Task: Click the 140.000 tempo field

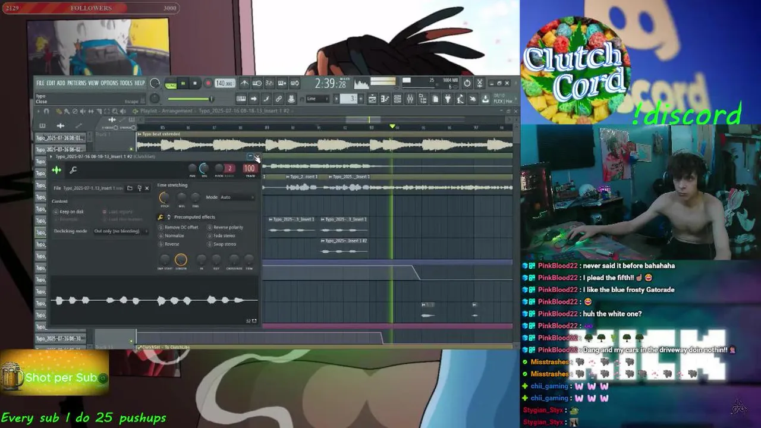Action: pyautogui.click(x=225, y=83)
